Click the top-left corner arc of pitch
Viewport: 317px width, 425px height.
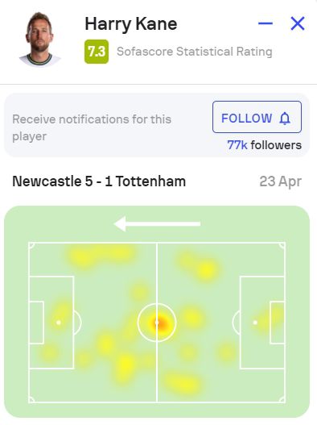pos(31,246)
